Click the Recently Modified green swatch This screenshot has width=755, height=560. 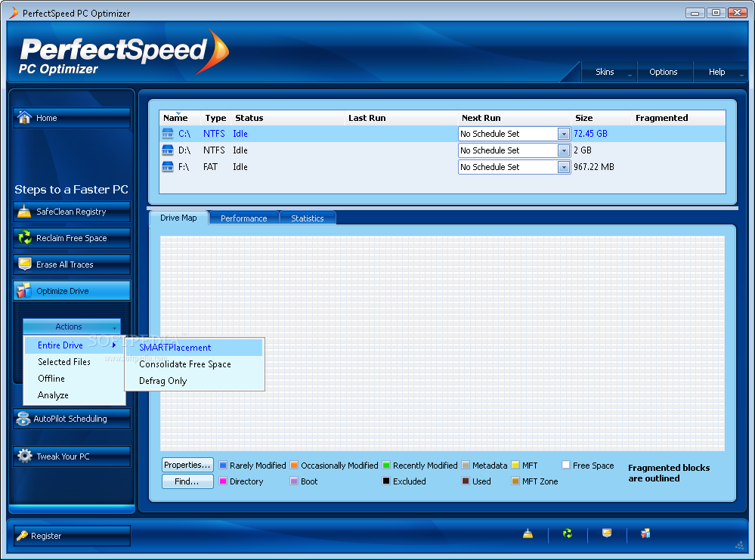pyautogui.click(x=386, y=465)
